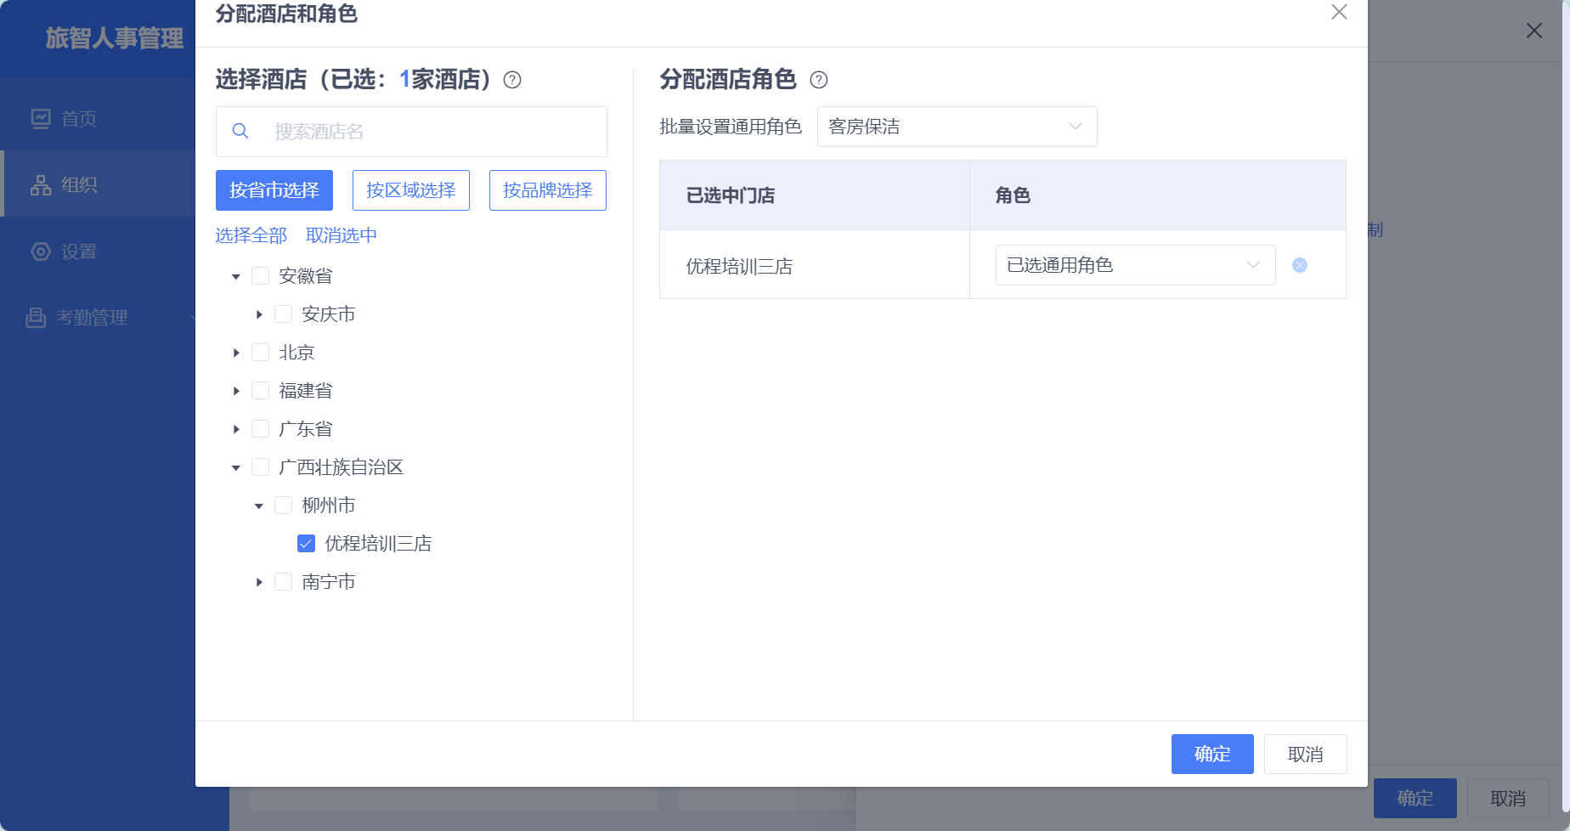
Task: Collapse the 安徽省 tree node
Action: (x=236, y=276)
